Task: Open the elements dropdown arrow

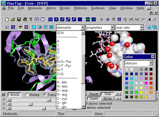Action: pos(83,27)
